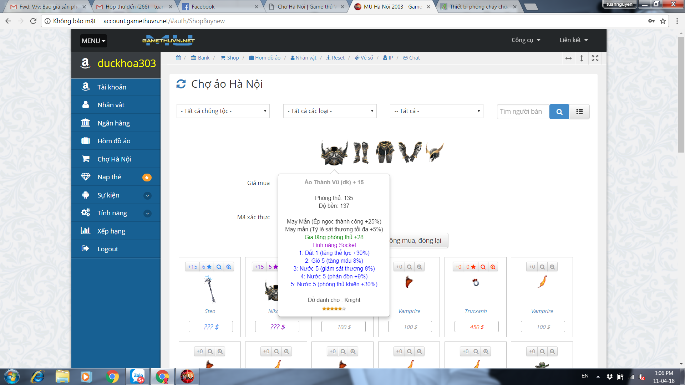Open the MU game icon in the taskbar
Screen dimensions: 685x385
pyautogui.click(x=187, y=376)
